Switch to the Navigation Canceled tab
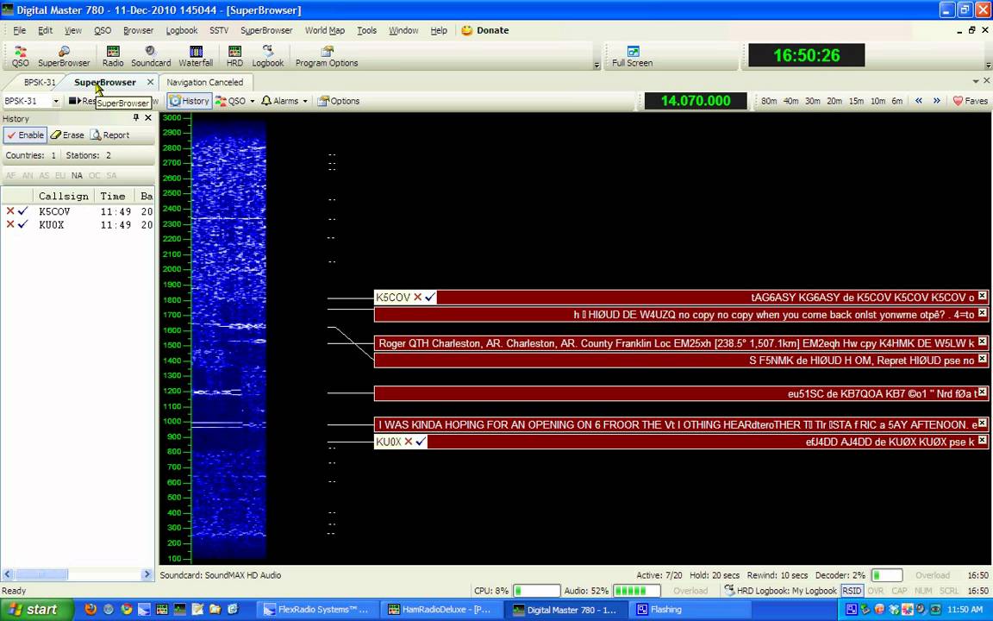The width and height of the screenshot is (993, 621). [204, 83]
